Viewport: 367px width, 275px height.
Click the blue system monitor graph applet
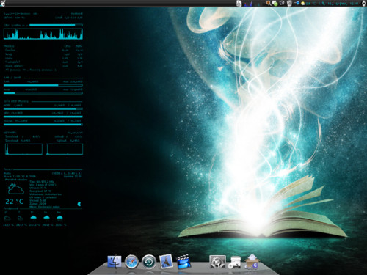coord(248,4)
